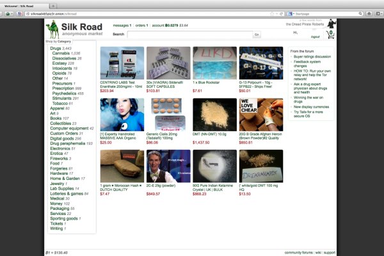This screenshot has height=256, width=384.
Task: Click the magnifier in Startpage search box
Action: [x=360, y=13]
